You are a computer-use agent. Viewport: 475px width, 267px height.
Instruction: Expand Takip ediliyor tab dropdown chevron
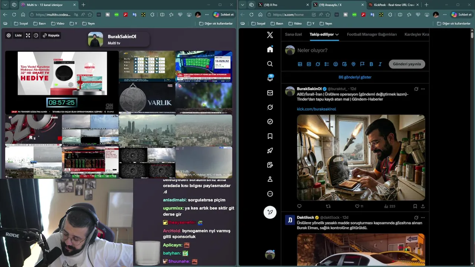[x=337, y=34]
